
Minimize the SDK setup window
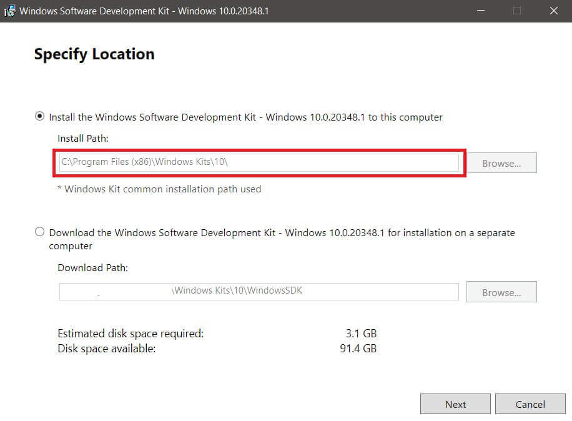[x=481, y=11]
